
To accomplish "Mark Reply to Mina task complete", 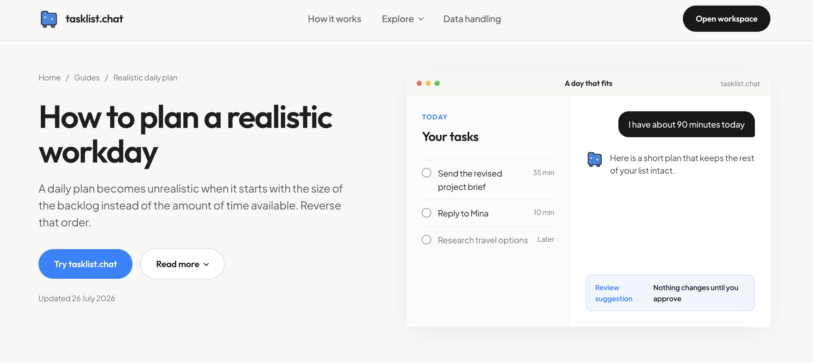I will (426, 213).
